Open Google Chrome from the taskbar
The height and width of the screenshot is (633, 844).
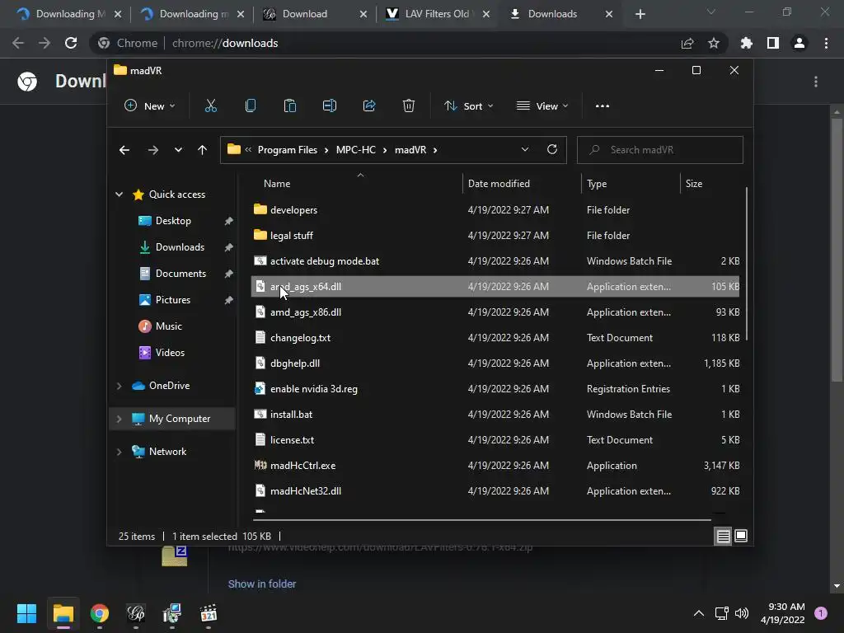tap(100, 613)
